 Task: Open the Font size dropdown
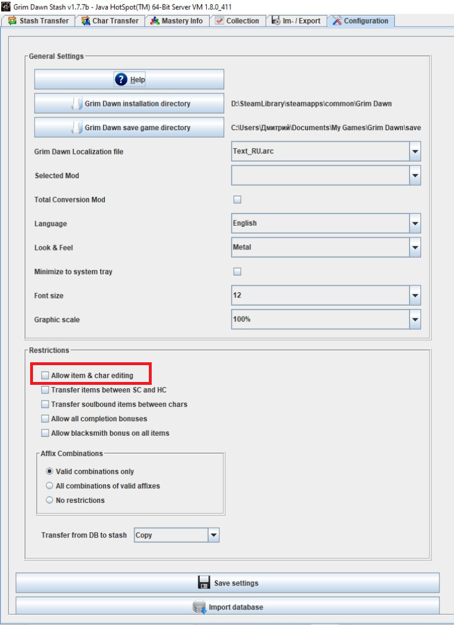coord(415,296)
